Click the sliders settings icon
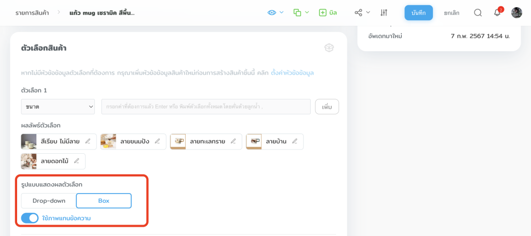The height and width of the screenshot is (236, 531). (x=384, y=12)
